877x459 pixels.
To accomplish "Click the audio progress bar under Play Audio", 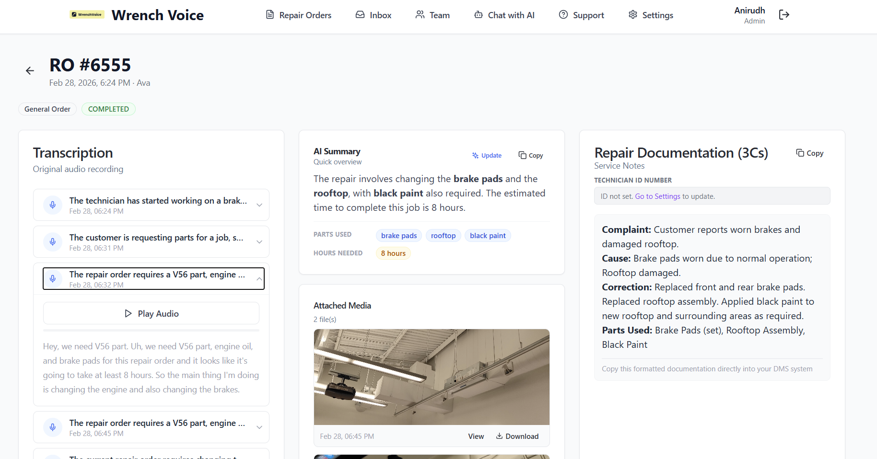I will (x=151, y=331).
